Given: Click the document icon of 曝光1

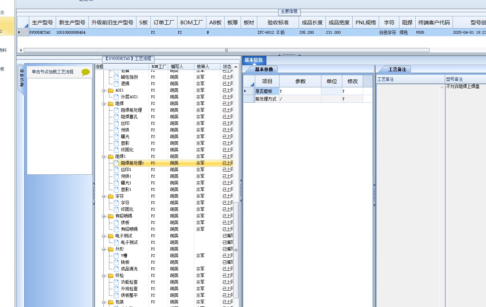Looking at the screenshot, I should point(116,183).
